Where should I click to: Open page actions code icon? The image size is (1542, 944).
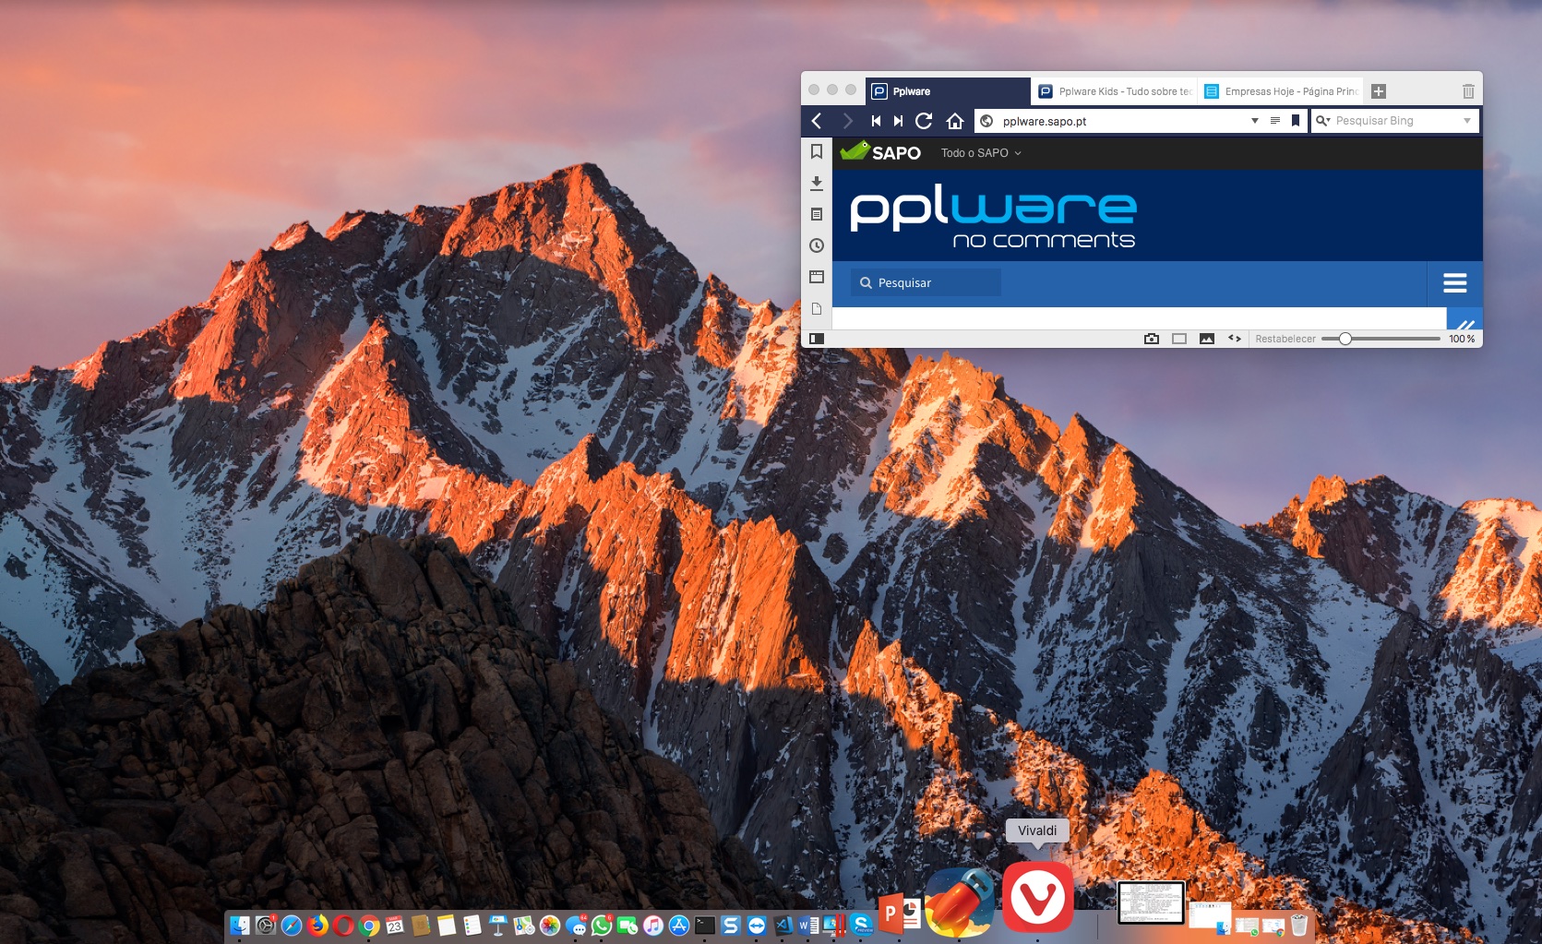click(1235, 339)
